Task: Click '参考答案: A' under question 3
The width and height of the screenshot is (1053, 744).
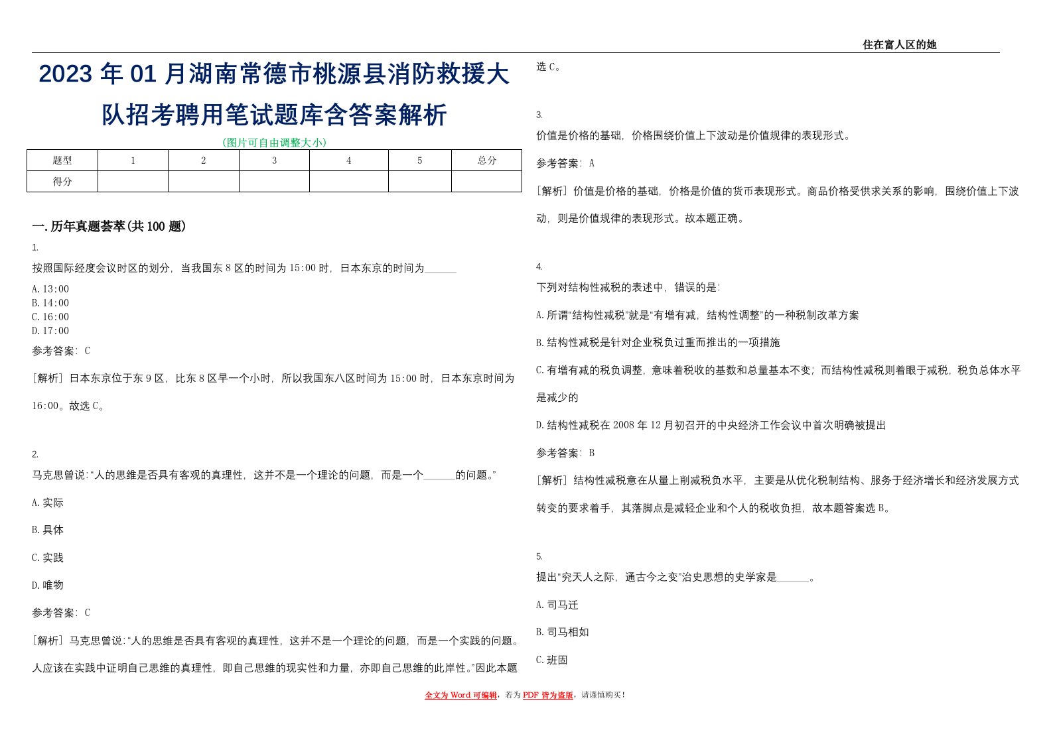Action: click(565, 163)
